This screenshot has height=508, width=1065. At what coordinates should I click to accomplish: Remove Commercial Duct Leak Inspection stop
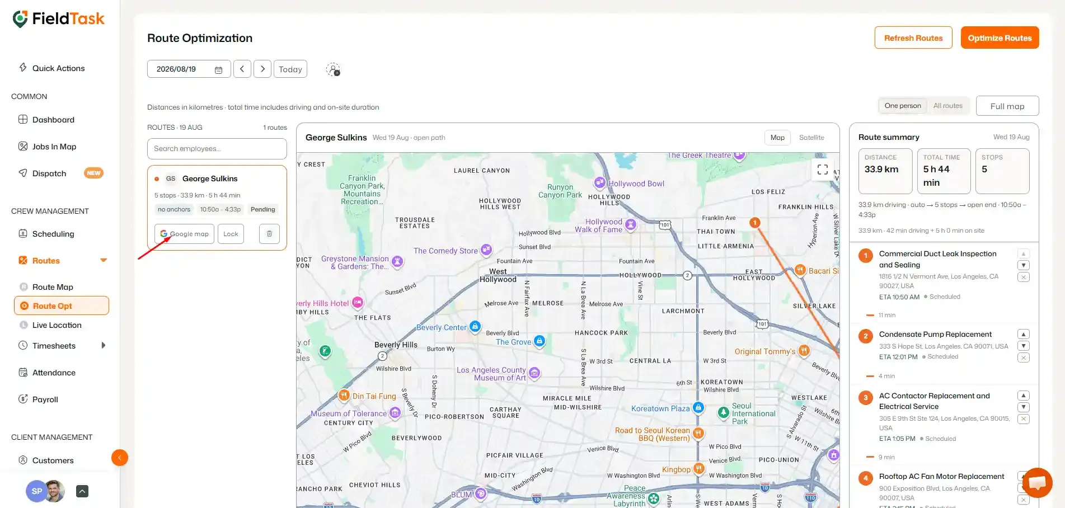pos(1024,277)
